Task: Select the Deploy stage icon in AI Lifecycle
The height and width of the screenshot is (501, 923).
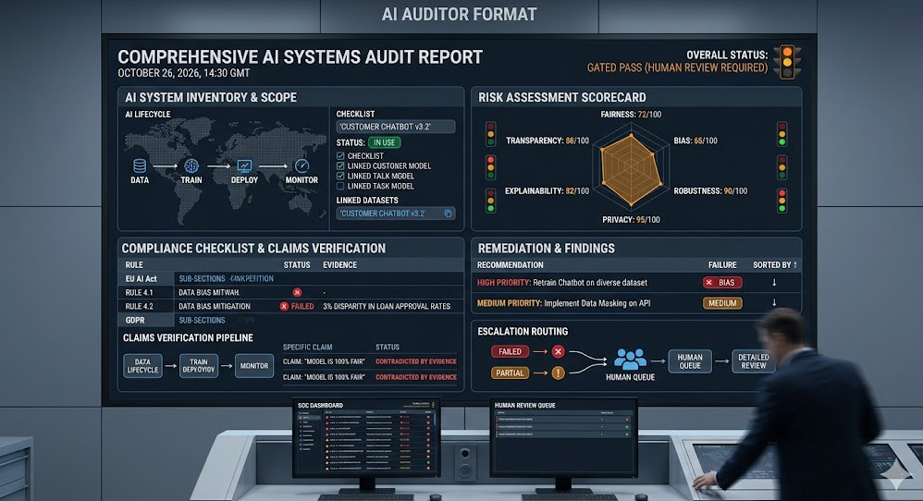Action: point(244,165)
